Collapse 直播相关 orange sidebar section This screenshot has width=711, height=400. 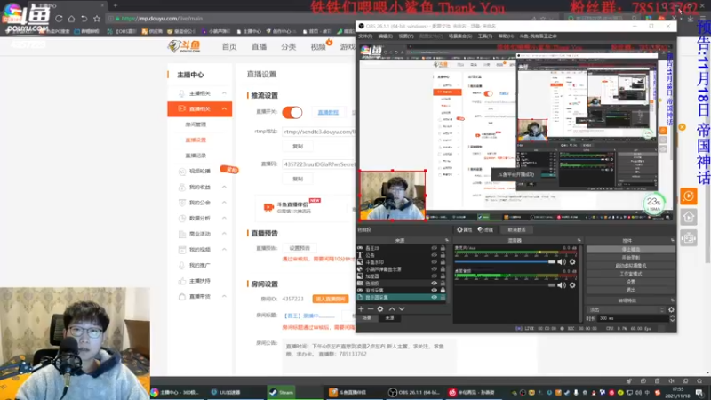tap(224, 108)
